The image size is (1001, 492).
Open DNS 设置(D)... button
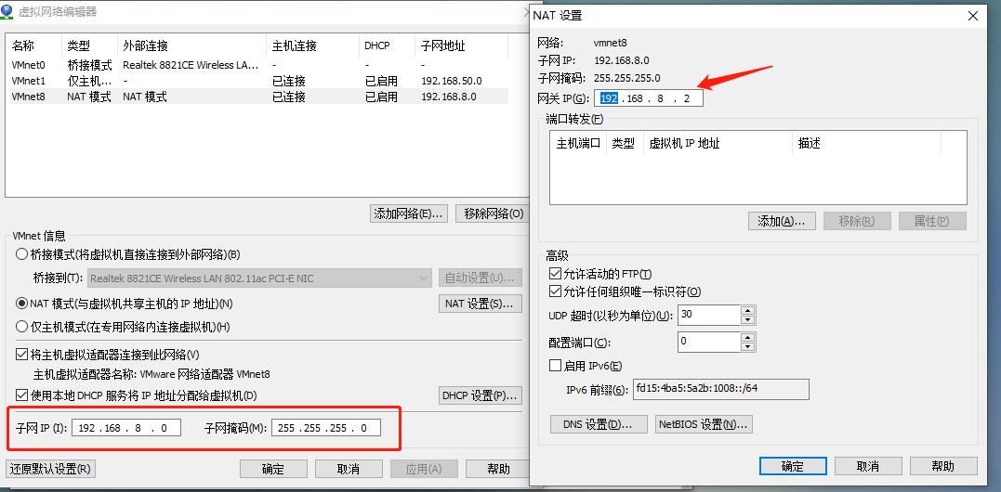click(x=599, y=424)
